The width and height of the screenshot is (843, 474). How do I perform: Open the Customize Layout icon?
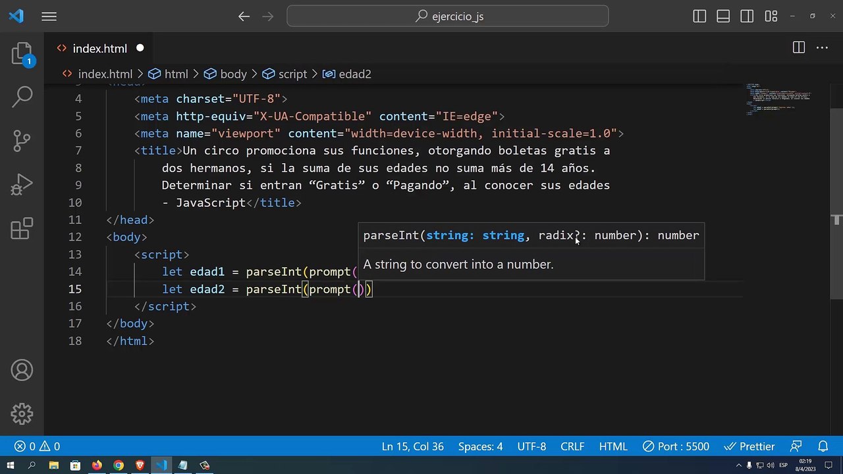tap(770, 16)
